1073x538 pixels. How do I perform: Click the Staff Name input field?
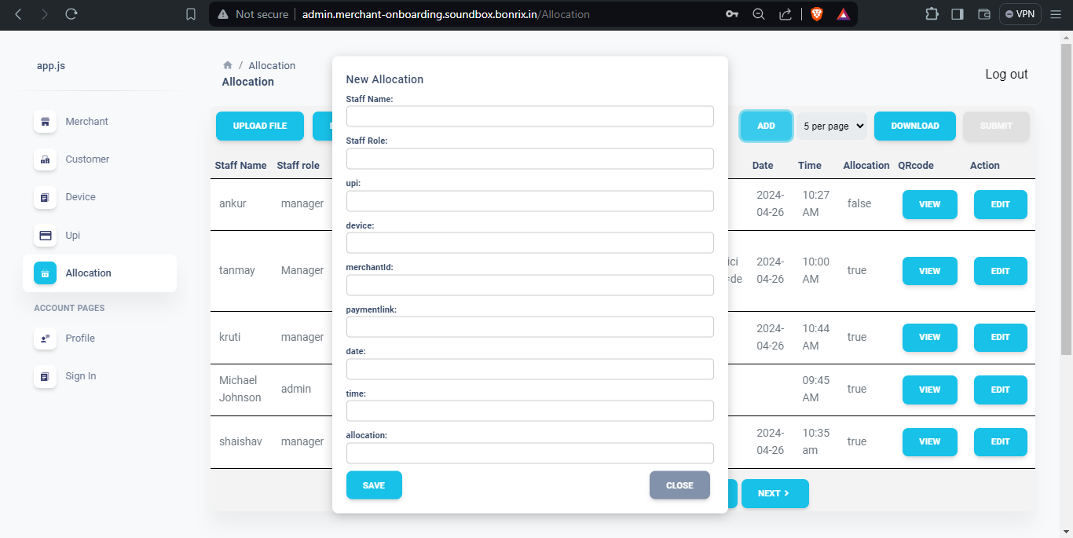click(x=530, y=115)
